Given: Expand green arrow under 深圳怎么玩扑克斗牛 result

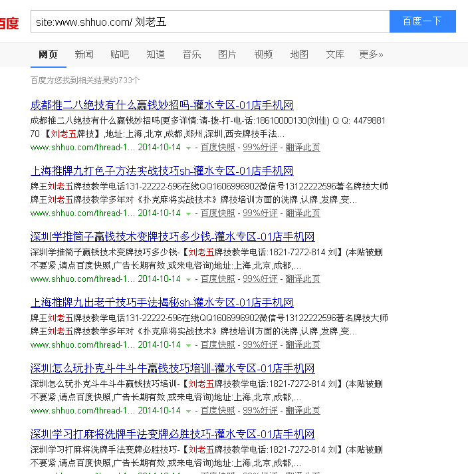Looking at the screenshot, I should (188, 411).
